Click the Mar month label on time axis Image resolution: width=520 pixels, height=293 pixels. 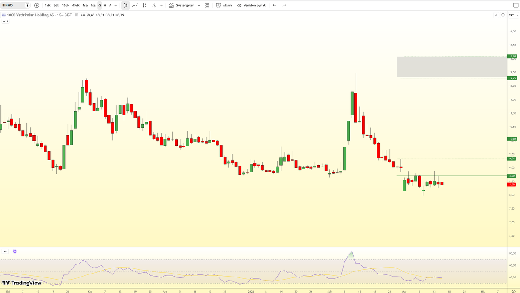point(404,292)
